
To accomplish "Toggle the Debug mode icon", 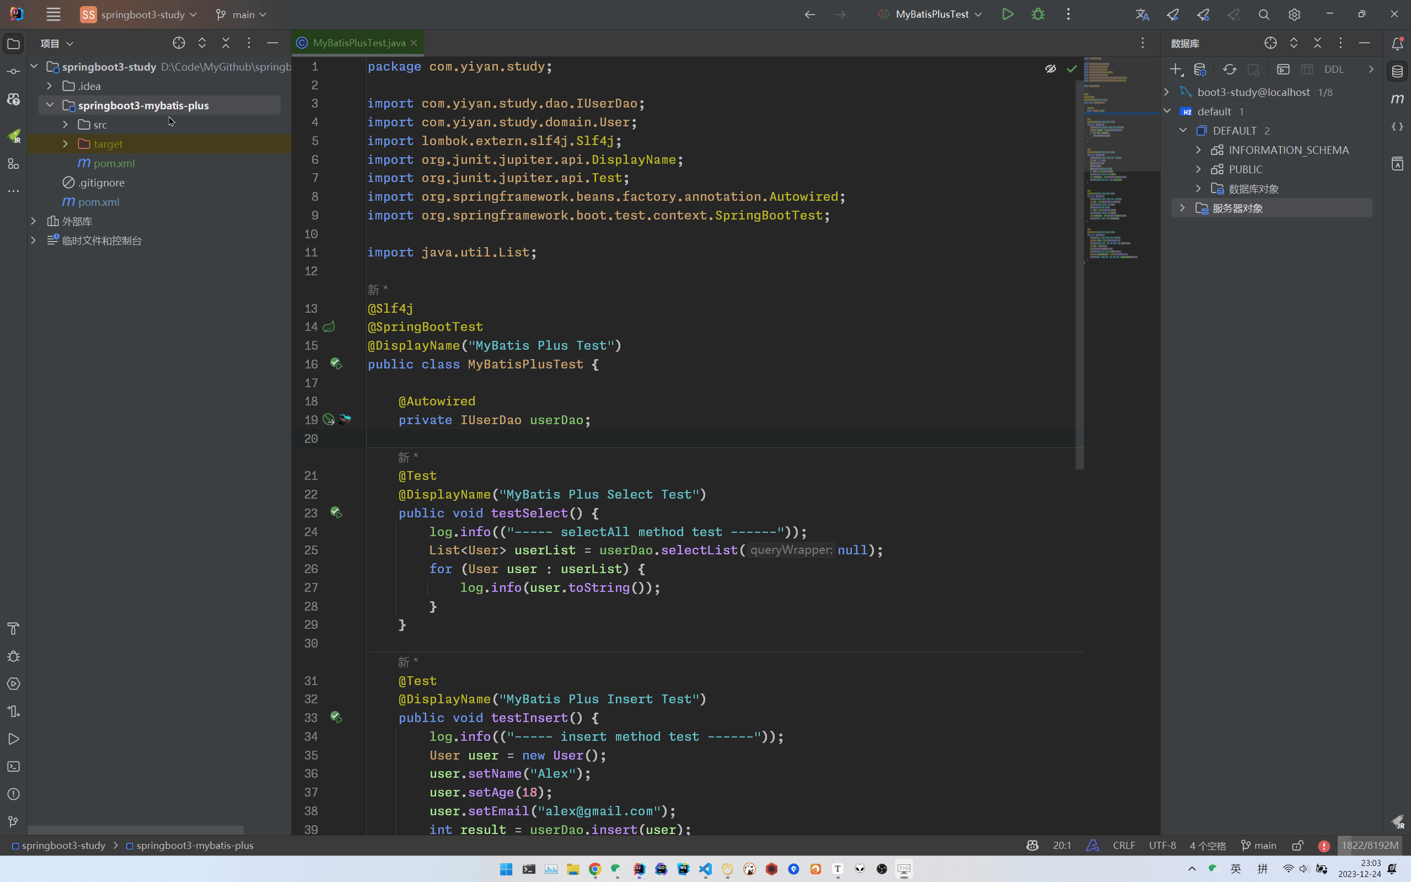I will [x=1037, y=14].
